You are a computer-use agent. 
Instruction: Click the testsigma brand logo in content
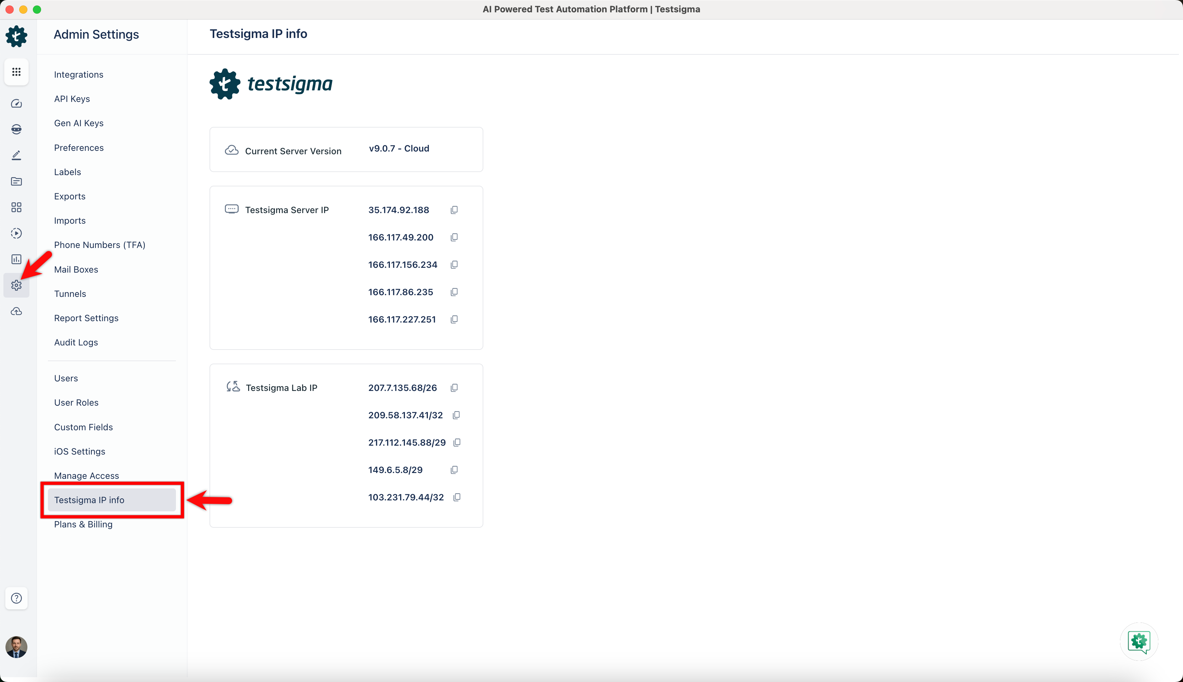pyautogui.click(x=271, y=84)
